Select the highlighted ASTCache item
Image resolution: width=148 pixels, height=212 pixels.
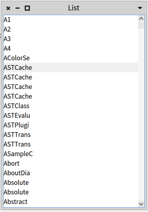tap(71, 67)
